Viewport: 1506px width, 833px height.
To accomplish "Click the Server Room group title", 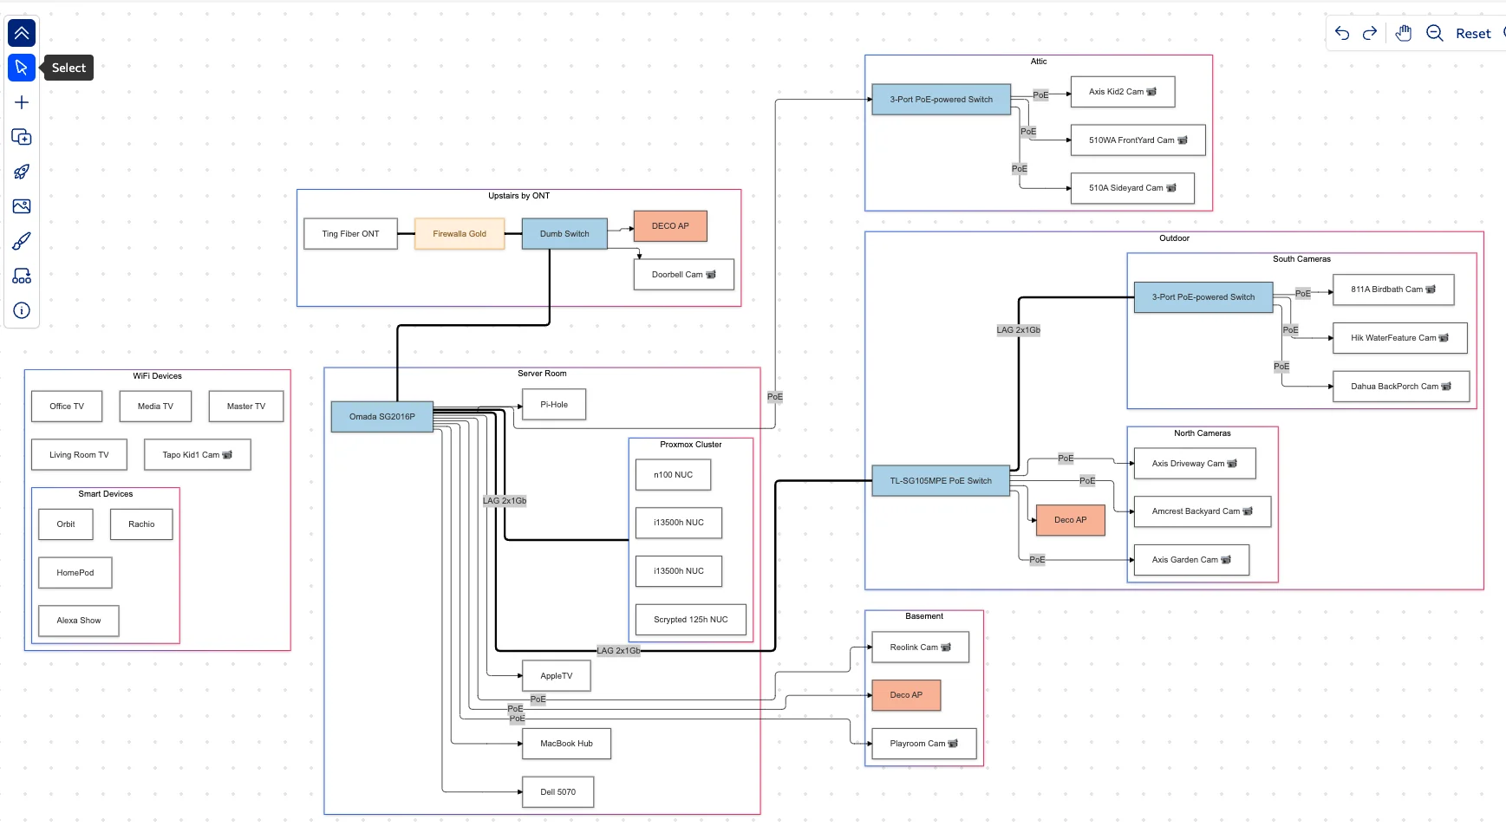I will click(542, 374).
